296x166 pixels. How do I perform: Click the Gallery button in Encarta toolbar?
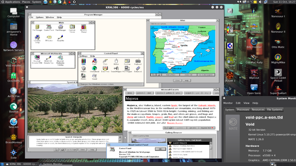click(x=169, y=93)
